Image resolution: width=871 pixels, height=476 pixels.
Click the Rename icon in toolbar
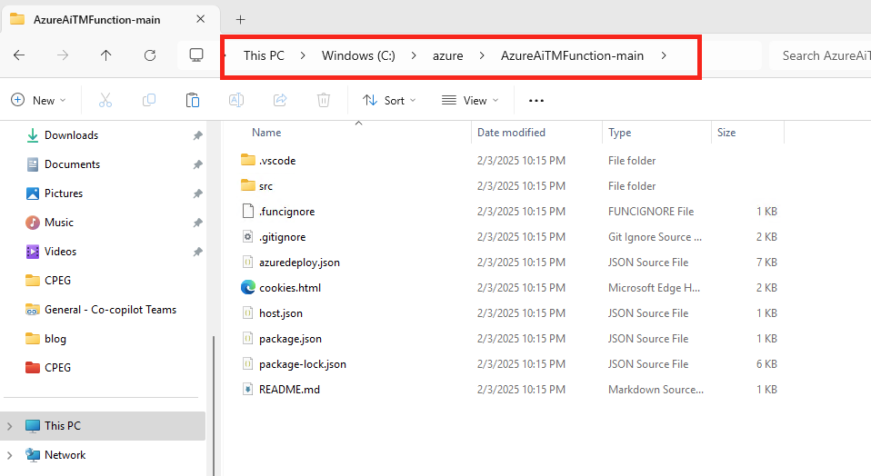[x=236, y=101]
